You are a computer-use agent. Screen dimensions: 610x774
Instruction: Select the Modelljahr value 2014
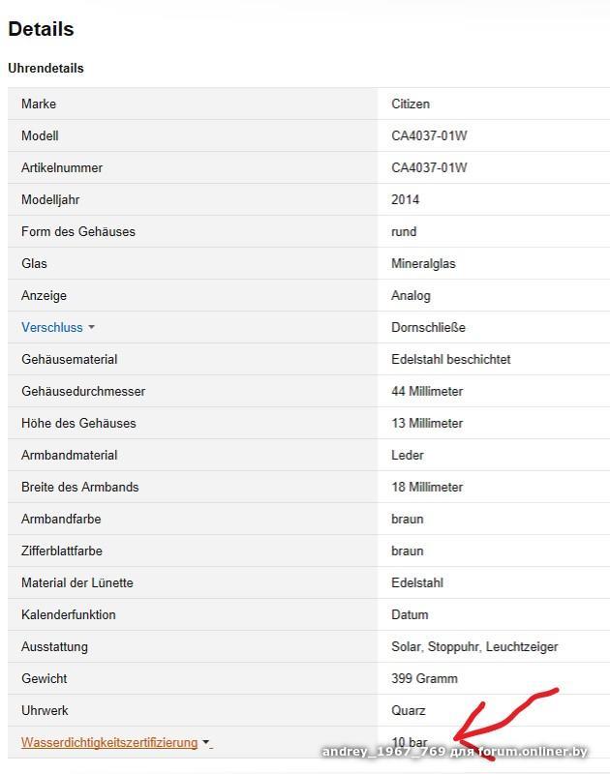pos(406,200)
